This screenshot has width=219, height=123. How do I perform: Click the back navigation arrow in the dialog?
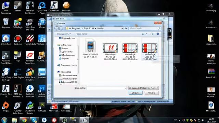point(56,28)
